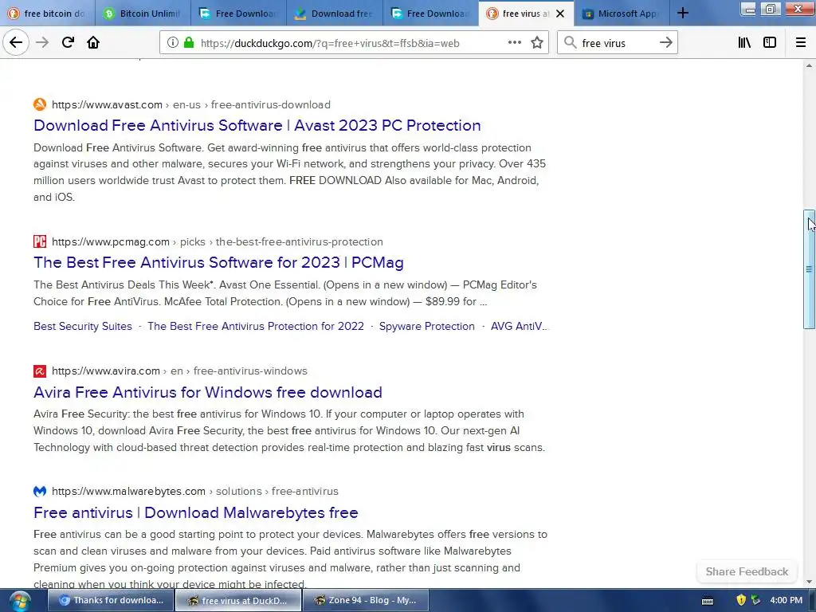Click the 4:00 PM taskbar clock
The width and height of the screenshot is (816, 612).
(786, 601)
